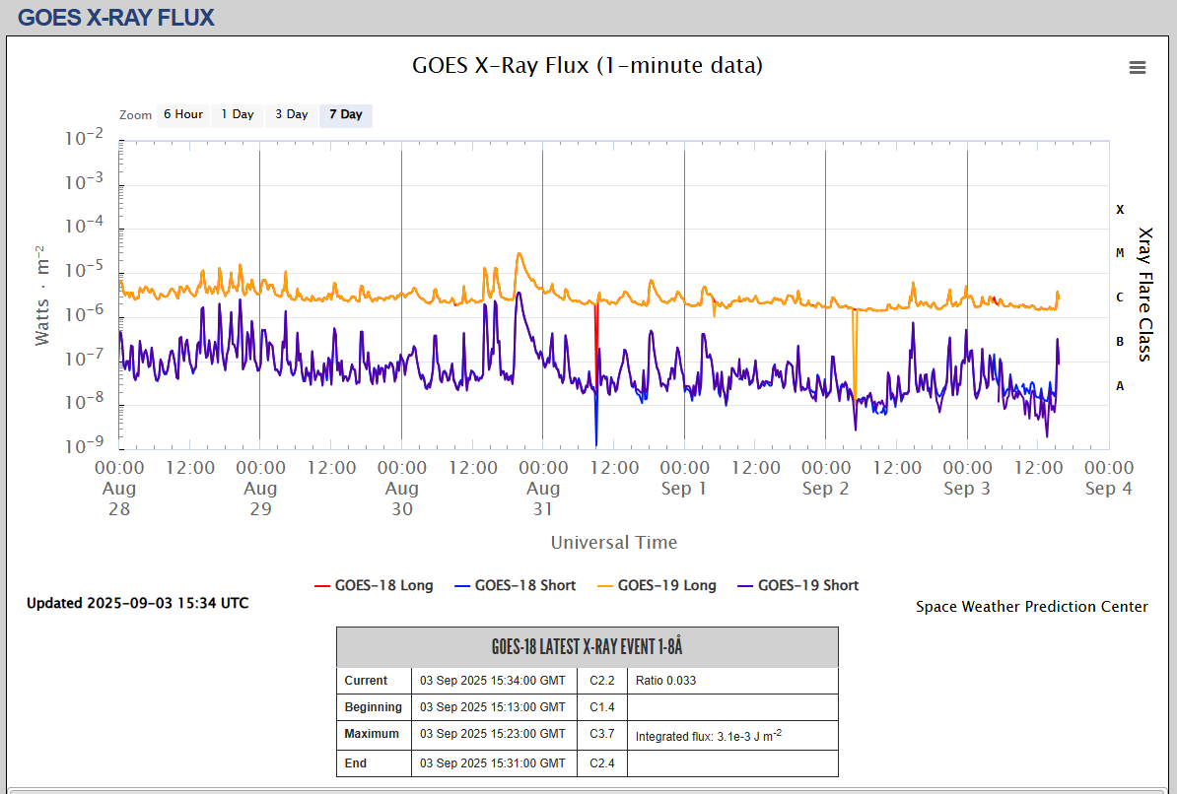Hide the GOES-18 Short series
The width and height of the screenshot is (1177, 794).
pyautogui.click(x=515, y=585)
